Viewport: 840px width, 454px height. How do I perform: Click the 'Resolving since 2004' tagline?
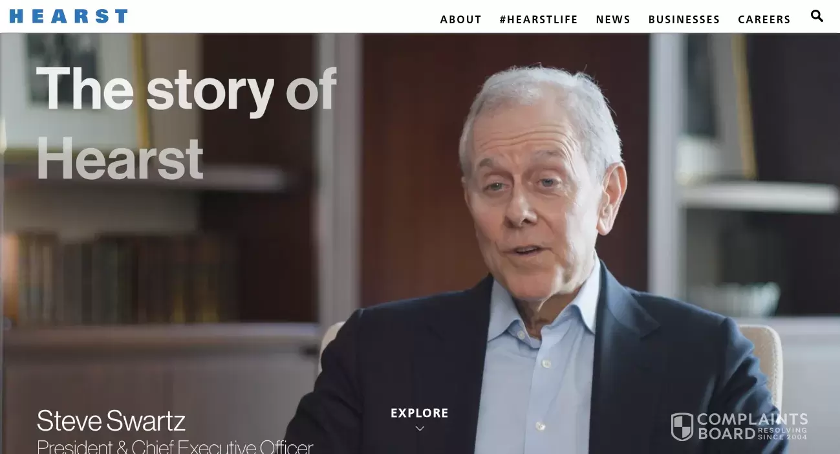[782, 433]
